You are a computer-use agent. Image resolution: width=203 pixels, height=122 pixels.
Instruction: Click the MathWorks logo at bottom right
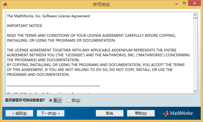click(178, 113)
